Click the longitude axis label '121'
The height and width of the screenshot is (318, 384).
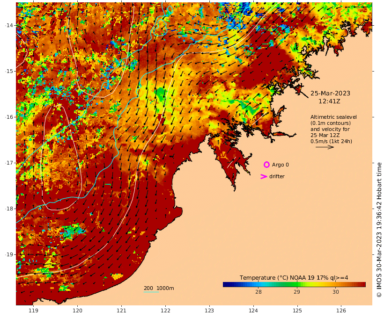(121, 311)
